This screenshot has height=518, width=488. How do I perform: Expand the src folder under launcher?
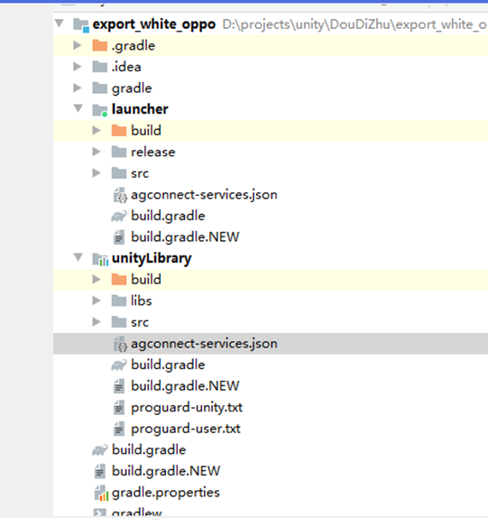pyautogui.click(x=97, y=172)
